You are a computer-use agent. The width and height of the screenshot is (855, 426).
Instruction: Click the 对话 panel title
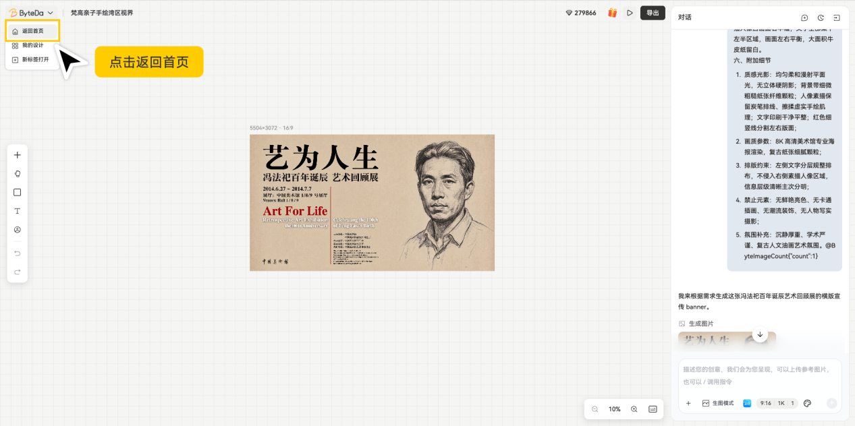685,18
